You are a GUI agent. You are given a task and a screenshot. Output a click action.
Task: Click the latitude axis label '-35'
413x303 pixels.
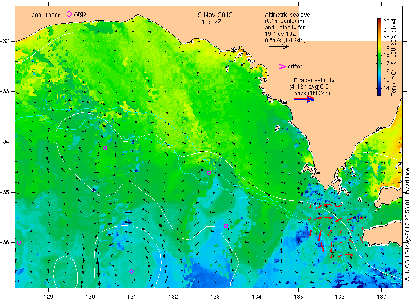(5, 192)
